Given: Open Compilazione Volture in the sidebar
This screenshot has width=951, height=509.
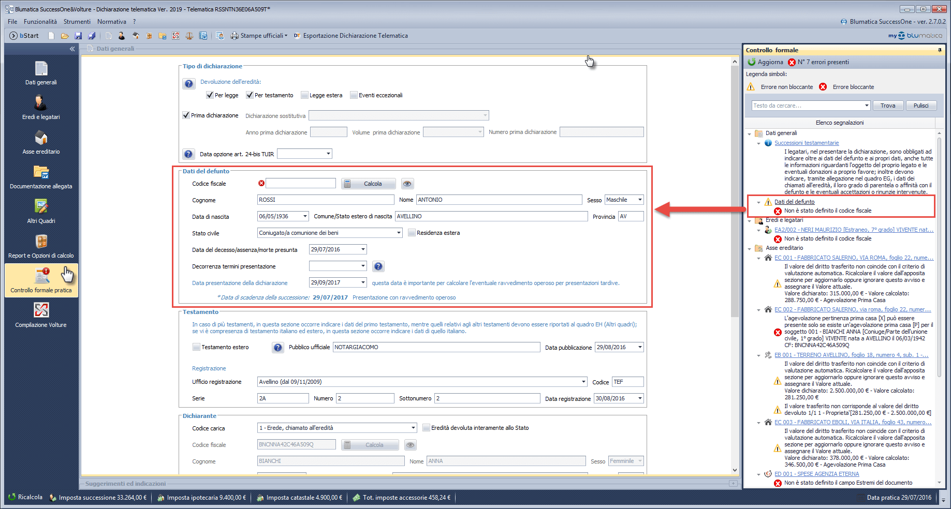Looking at the screenshot, I should tap(41, 316).
